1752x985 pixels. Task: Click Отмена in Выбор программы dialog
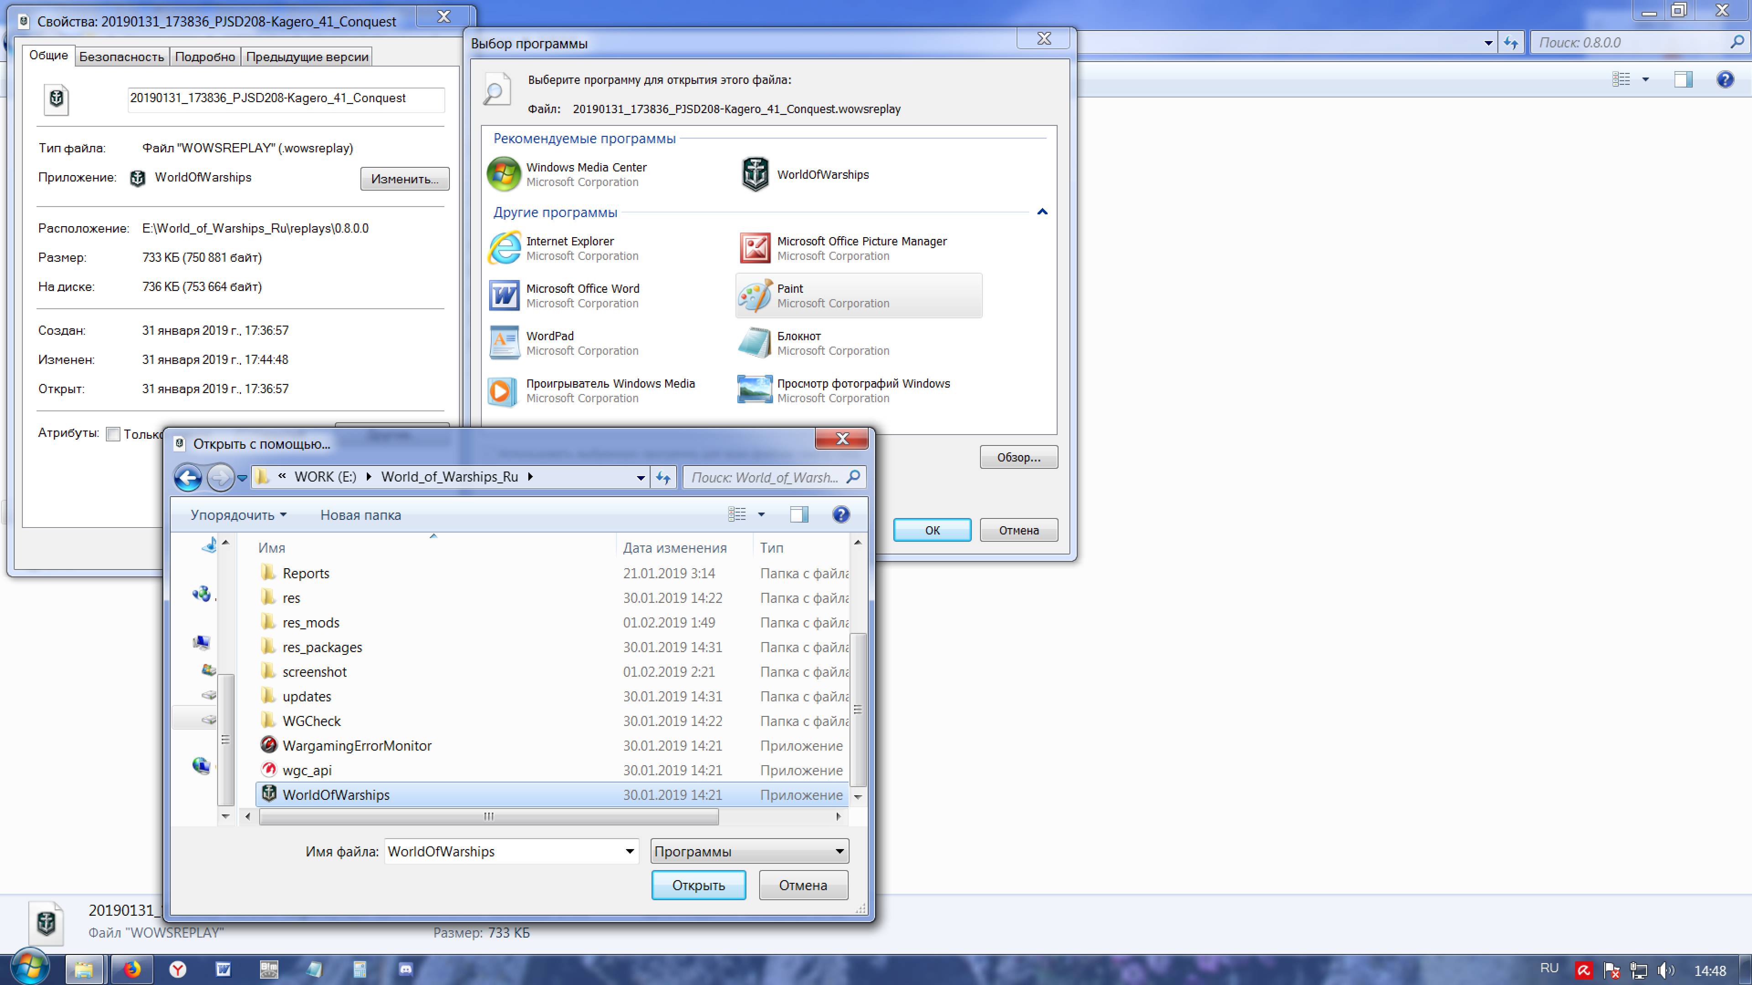point(1018,530)
